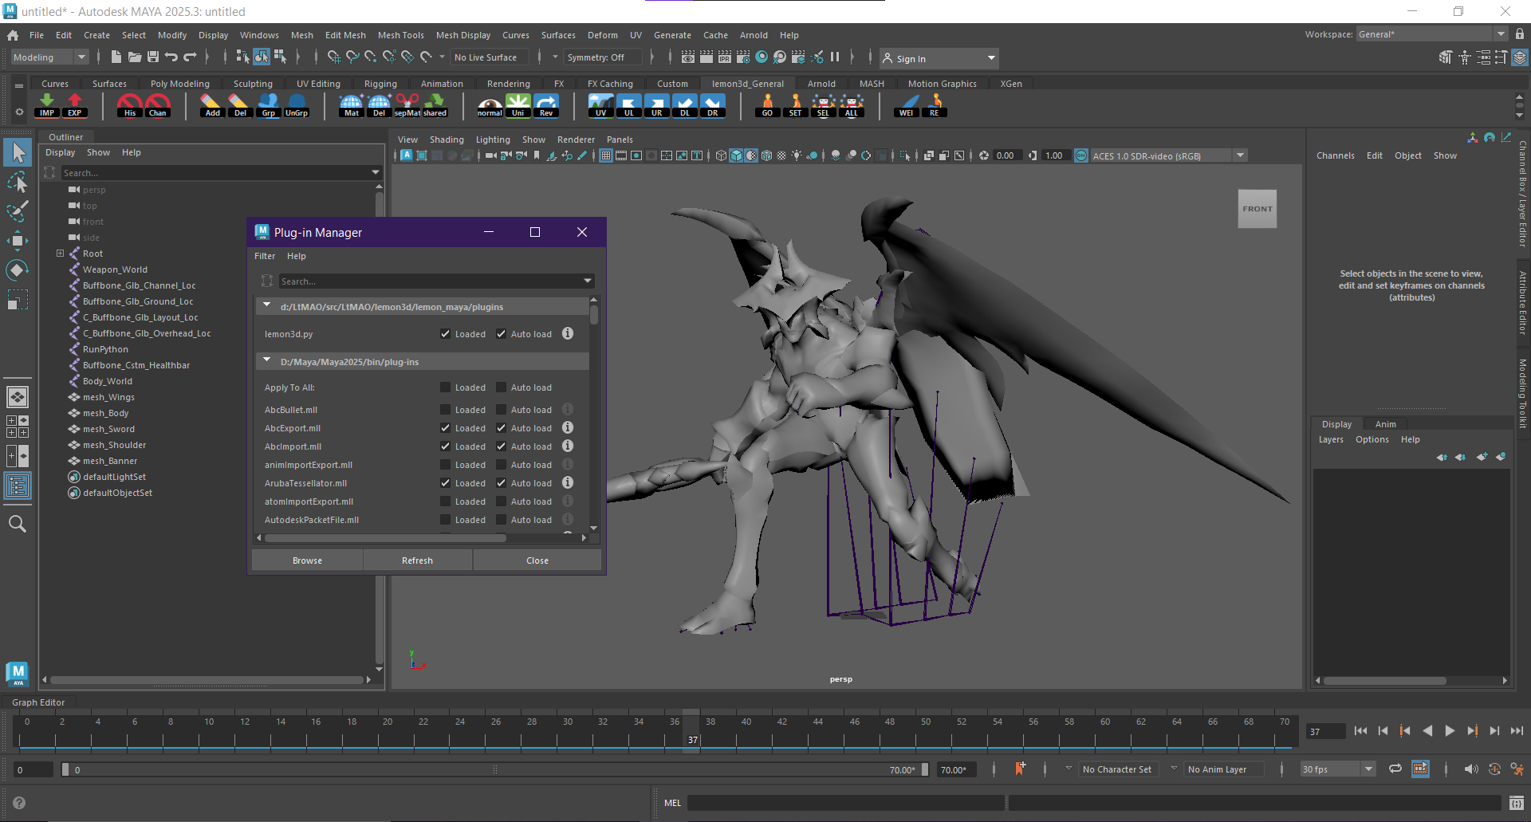Enable Auto load for AbcBullet.mll

coord(502,410)
